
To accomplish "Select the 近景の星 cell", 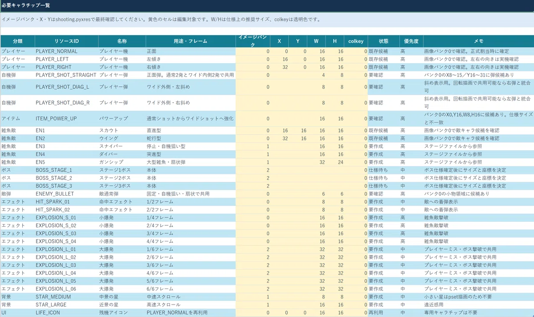I will pyautogui.click(x=122, y=305).
